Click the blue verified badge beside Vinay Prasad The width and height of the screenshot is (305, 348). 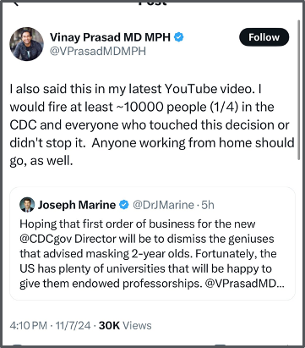tap(179, 37)
